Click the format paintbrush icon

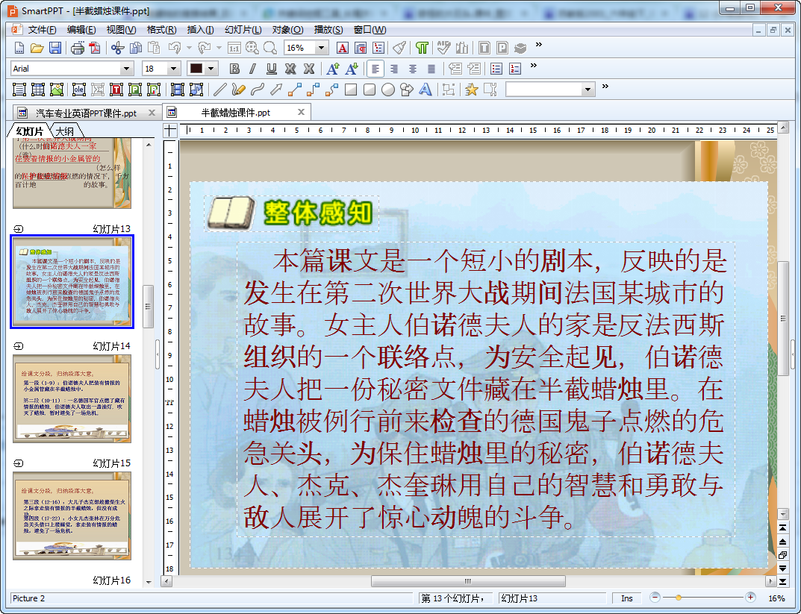coord(399,48)
